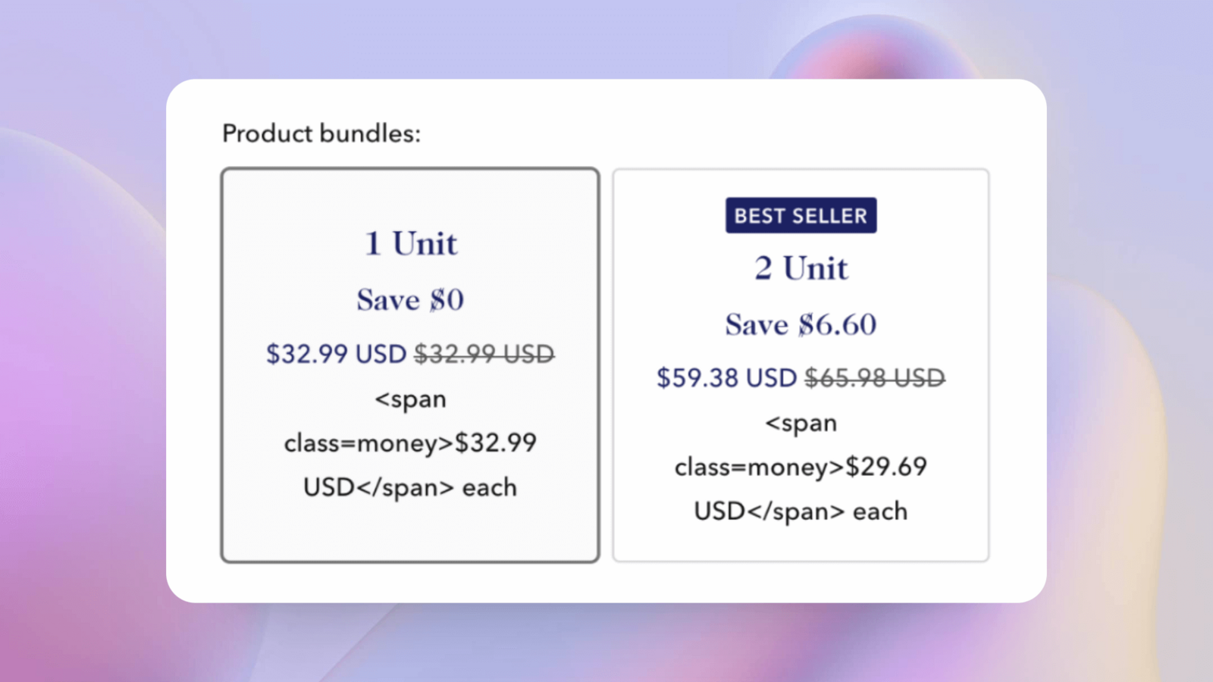Click the $59.38 USD discounted price
Image resolution: width=1213 pixels, height=682 pixels.
[x=726, y=378]
